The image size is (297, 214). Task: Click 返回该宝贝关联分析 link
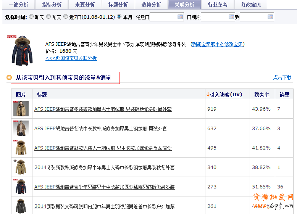[x=71, y=58]
